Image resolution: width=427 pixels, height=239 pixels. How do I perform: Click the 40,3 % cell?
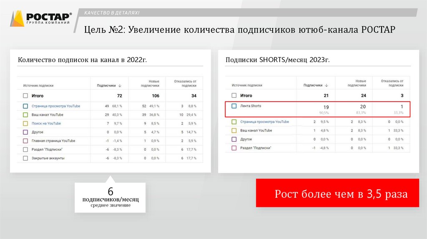click(x=117, y=115)
